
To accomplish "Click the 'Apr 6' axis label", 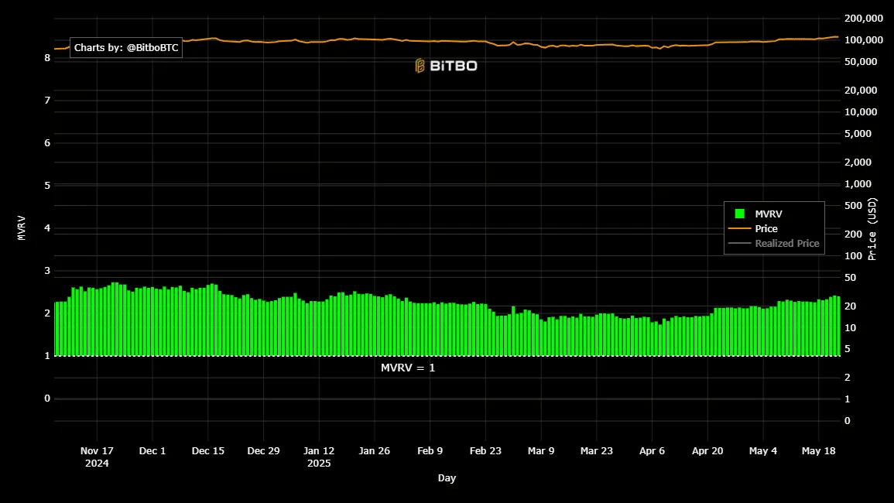I will (652, 450).
